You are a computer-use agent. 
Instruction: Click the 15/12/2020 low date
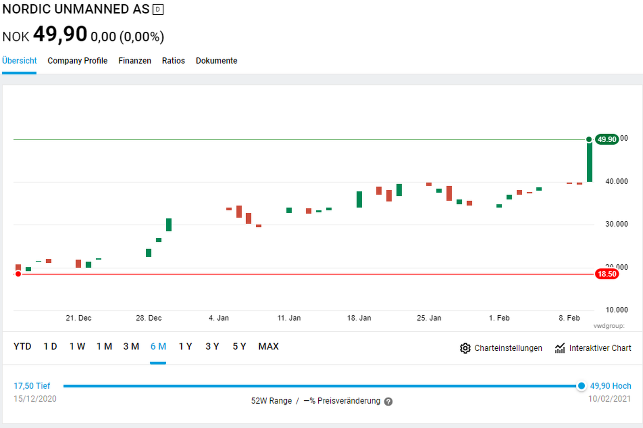point(35,399)
